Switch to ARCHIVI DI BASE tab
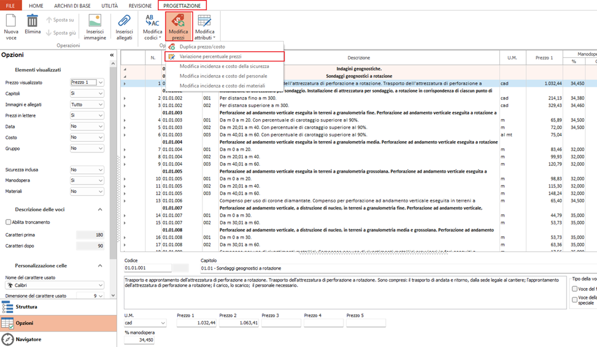 73,6
